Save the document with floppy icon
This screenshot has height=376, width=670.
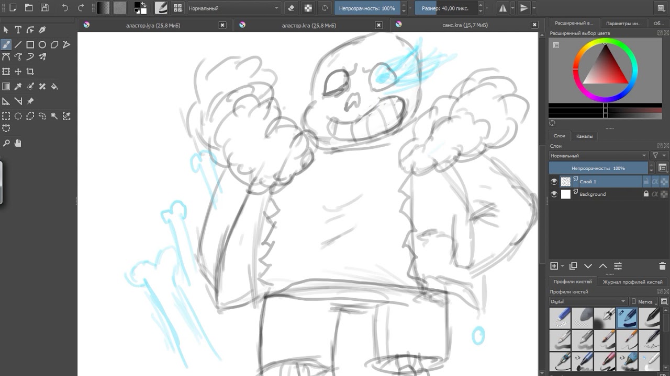click(x=44, y=8)
